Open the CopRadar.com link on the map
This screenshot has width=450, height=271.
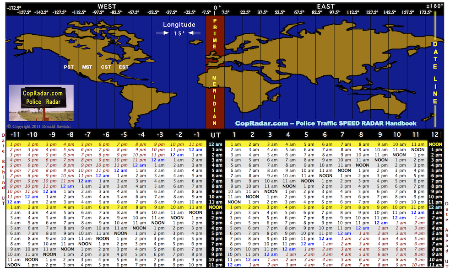point(261,123)
